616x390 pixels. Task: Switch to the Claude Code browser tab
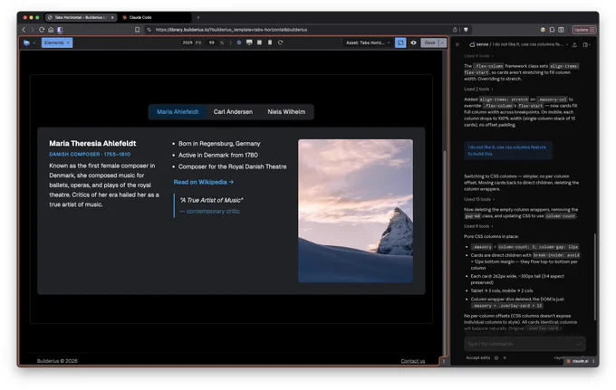click(155, 17)
